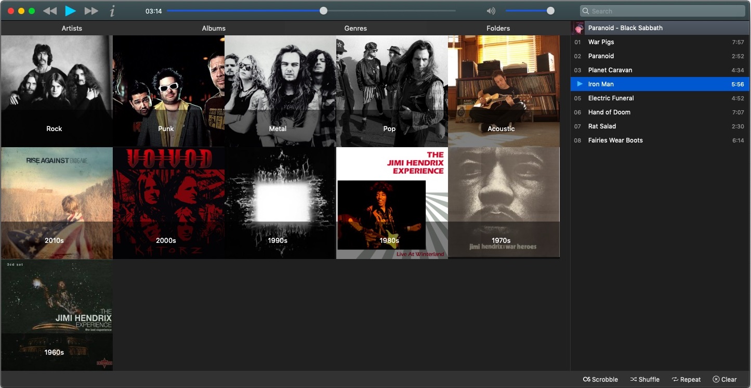751x388 pixels.
Task: Click the playback progress slider handle
Action: pos(323,11)
